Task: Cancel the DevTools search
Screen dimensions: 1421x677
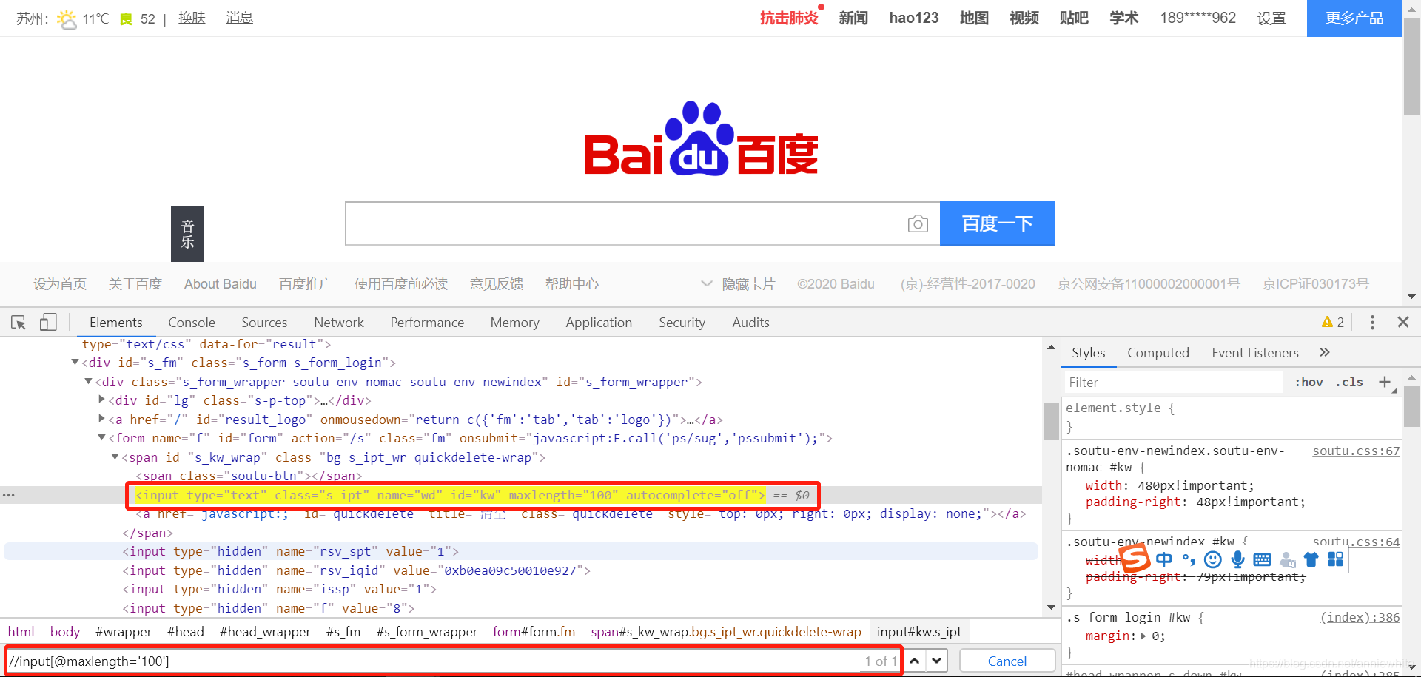Action: pos(1007,661)
